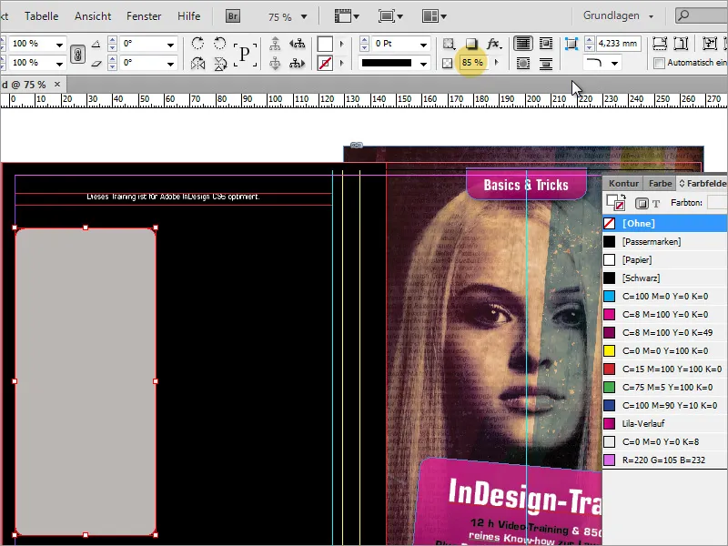728x546 pixels.
Task: Flip the object horizontally
Action: pyautogui.click(x=197, y=63)
